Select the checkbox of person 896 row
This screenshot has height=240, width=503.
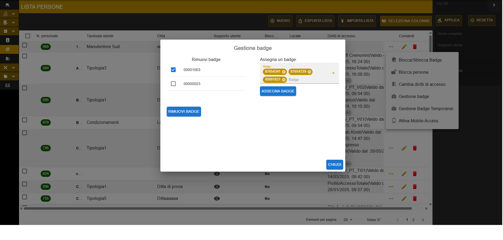(25, 184)
